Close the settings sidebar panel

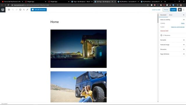coord(184,15)
